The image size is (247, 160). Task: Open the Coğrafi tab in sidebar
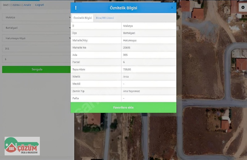[x=40, y=5]
